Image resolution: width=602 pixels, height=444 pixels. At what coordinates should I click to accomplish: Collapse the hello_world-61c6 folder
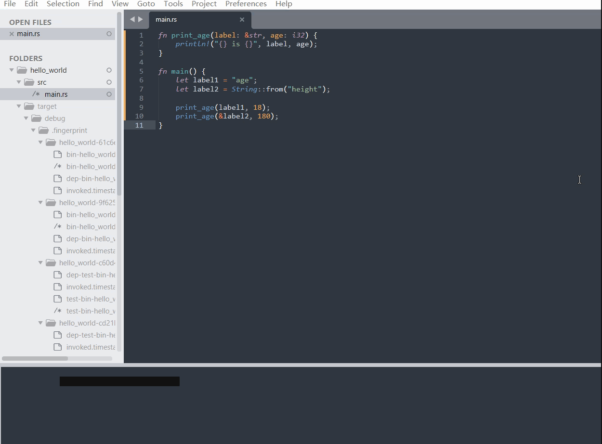[40, 142]
